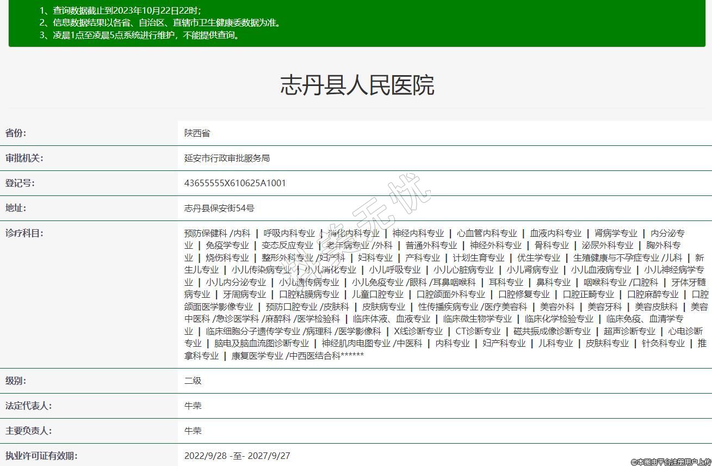Select the 诊疗科目 row label
The image size is (712, 466).
coord(24,233)
